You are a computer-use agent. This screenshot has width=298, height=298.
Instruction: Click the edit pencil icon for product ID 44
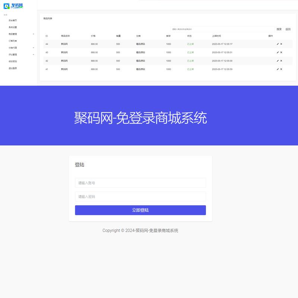tap(278, 44)
